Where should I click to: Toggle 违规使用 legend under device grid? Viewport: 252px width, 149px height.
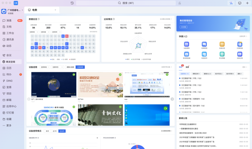click(x=73, y=60)
